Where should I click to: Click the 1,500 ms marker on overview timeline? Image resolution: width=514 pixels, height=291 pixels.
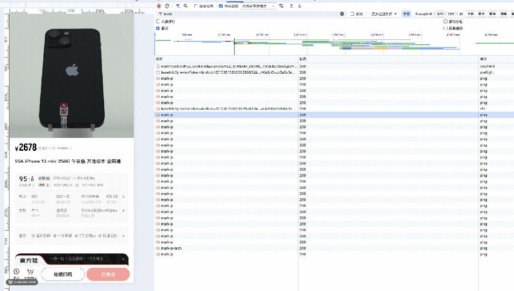click(262, 35)
